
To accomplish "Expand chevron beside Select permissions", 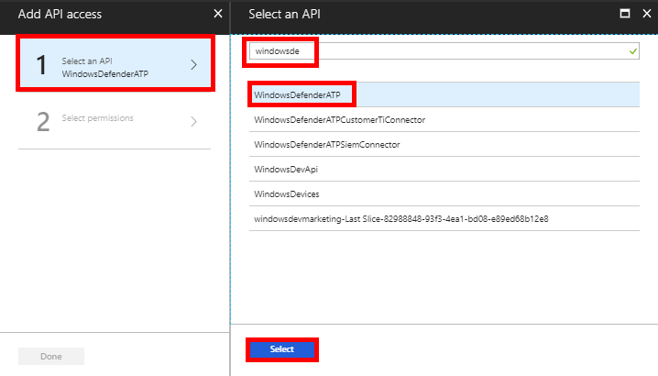I will pyautogui.click(x=193, y=121).
